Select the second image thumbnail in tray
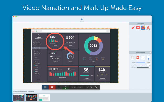The image size is (164, 102). coord(31,98)
